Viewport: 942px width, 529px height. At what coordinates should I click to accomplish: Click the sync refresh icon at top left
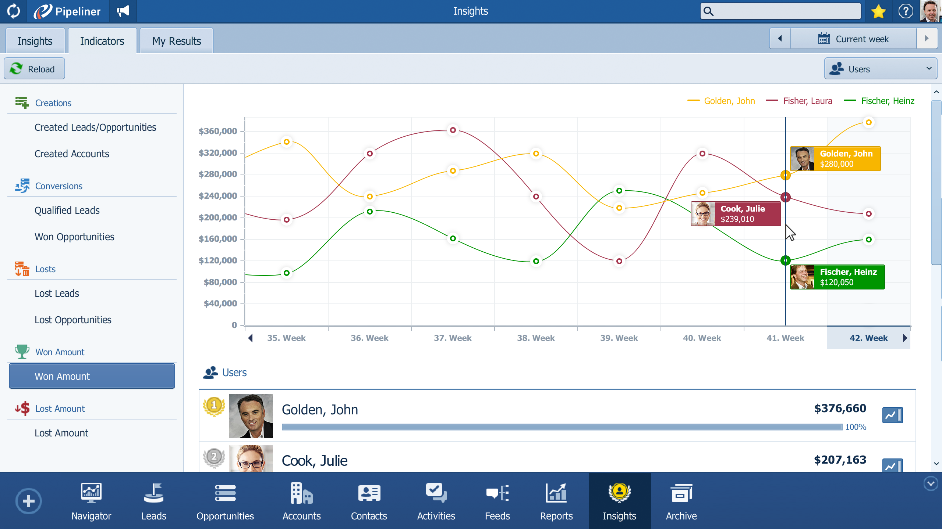point(14,11)
